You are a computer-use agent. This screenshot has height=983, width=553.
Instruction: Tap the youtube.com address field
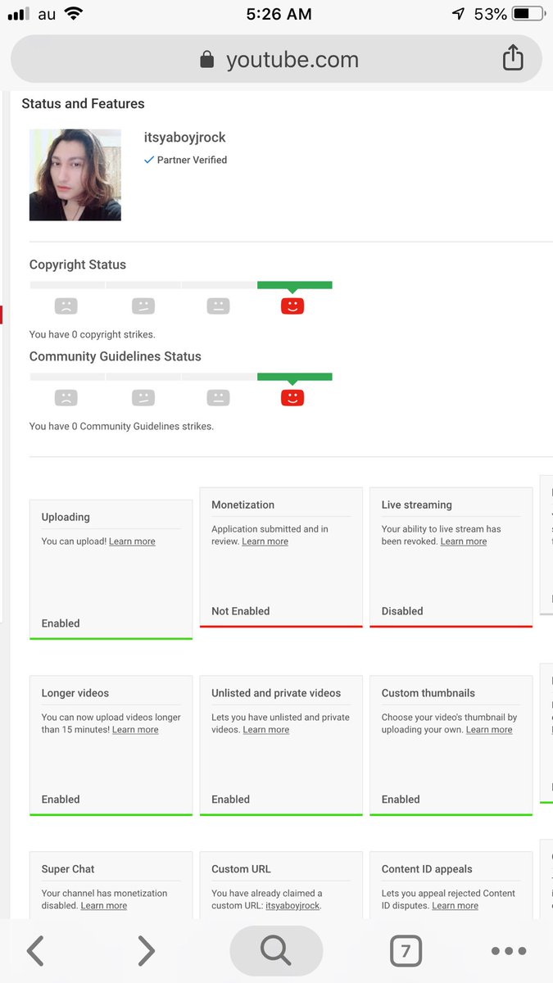(276, 60)
